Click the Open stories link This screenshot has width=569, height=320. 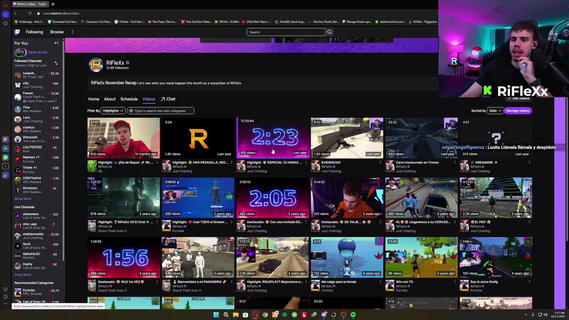click(x=38, y=52)
